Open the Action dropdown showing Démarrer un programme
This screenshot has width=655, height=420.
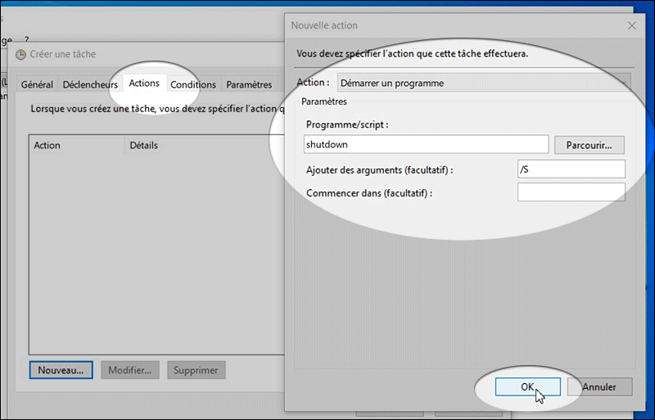point(483,83)
